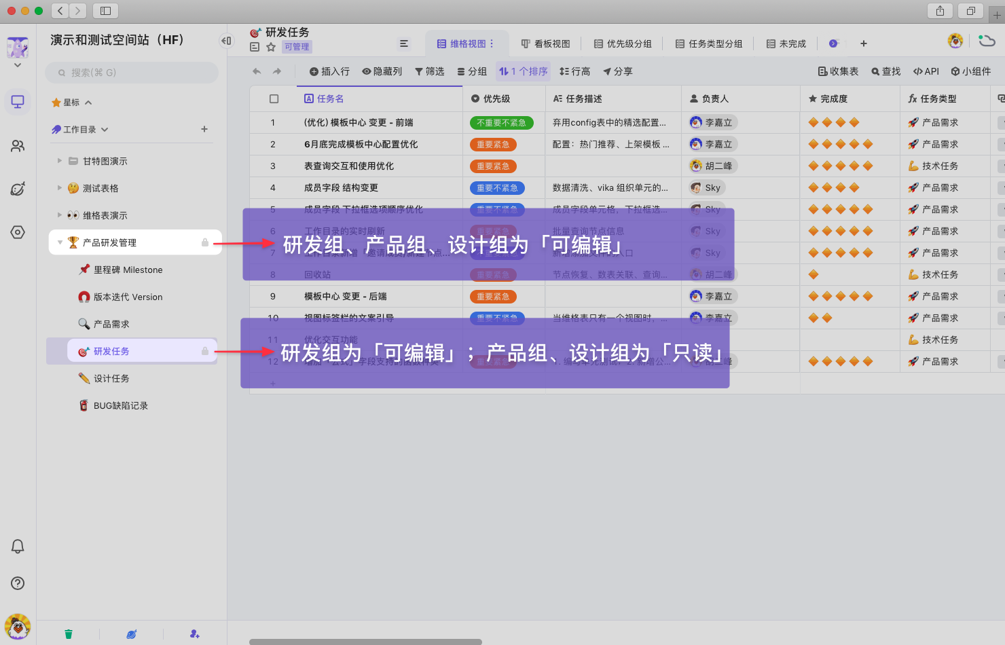Click the 完成度 rating in row 8
This screenshot has width=1005, height=645.
[814, 274]
